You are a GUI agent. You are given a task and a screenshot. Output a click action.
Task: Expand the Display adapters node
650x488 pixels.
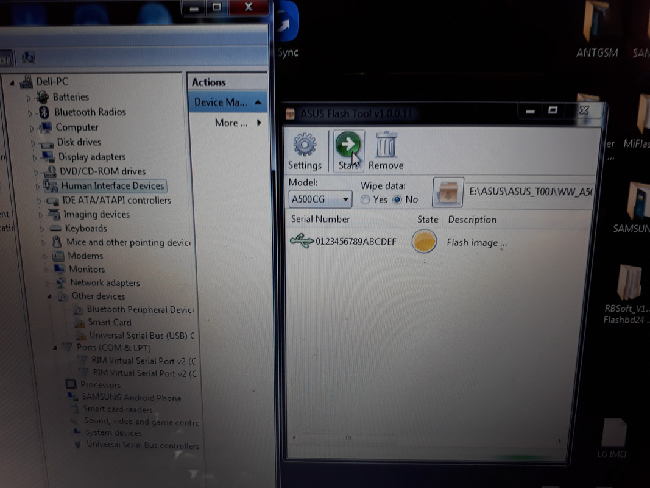click(x=35, y=158)
